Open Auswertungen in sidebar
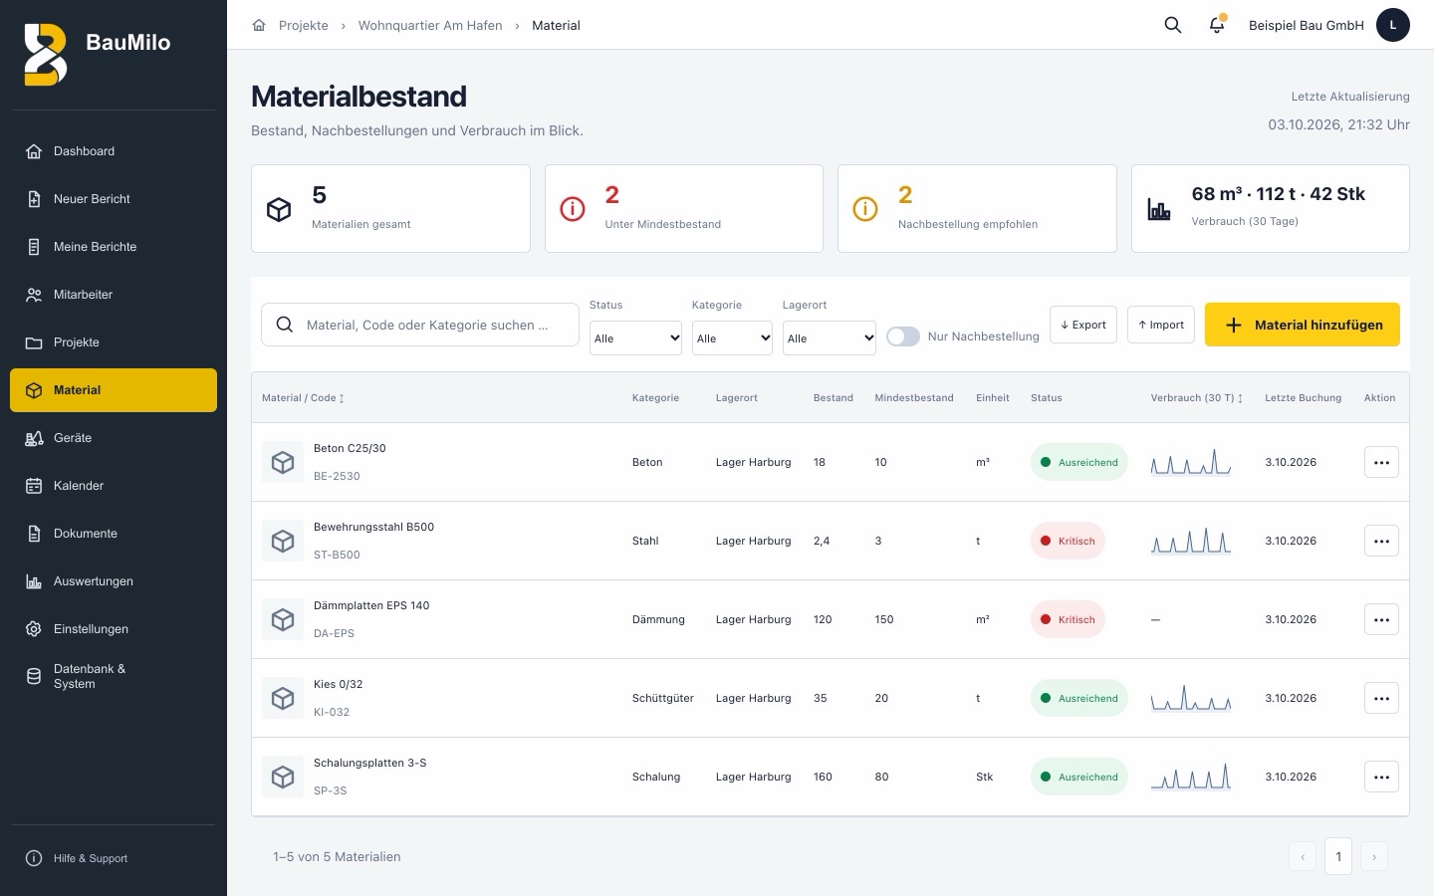Viewport: 1434px width, 896px height. click(x=114, y=581)
